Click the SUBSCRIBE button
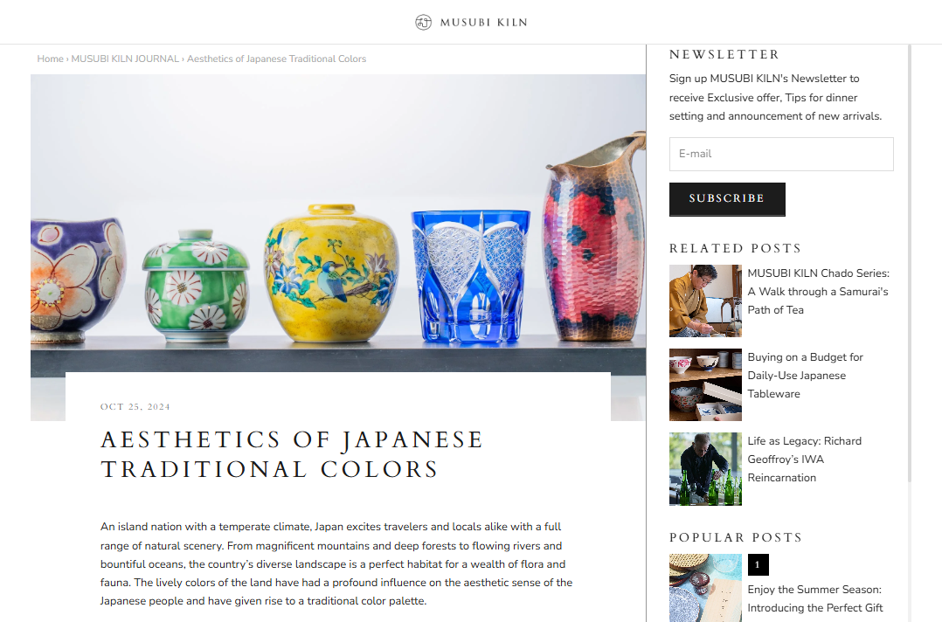 (x=727, y=198)
